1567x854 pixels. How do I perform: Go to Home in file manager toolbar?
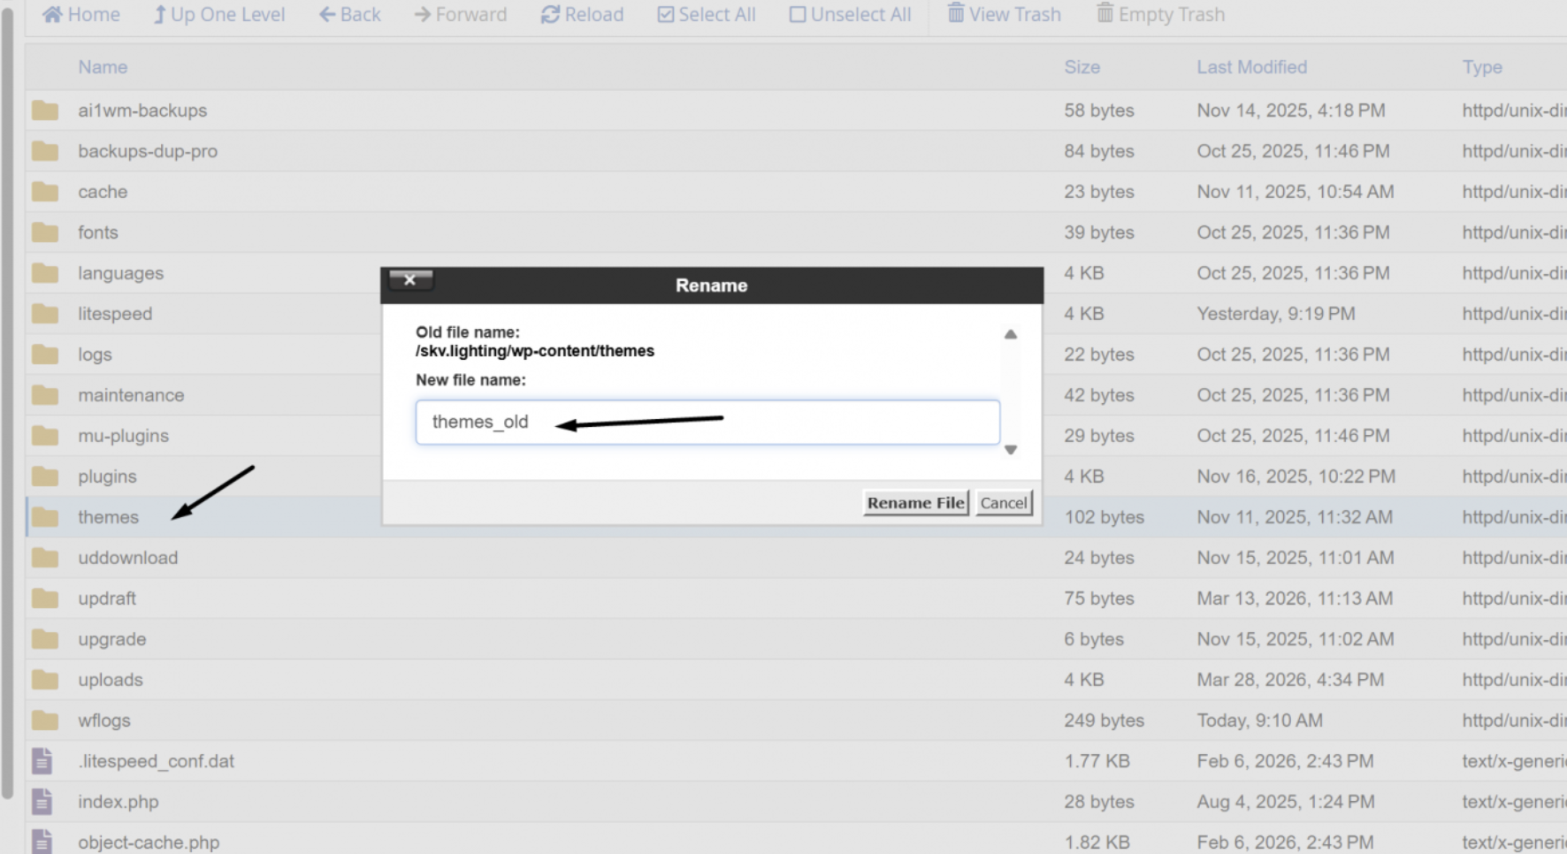coord(80,14)
